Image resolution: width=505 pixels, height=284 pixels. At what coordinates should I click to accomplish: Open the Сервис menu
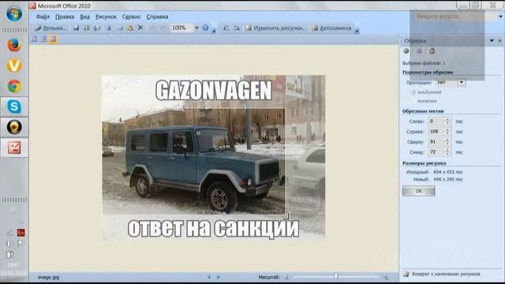132,17
